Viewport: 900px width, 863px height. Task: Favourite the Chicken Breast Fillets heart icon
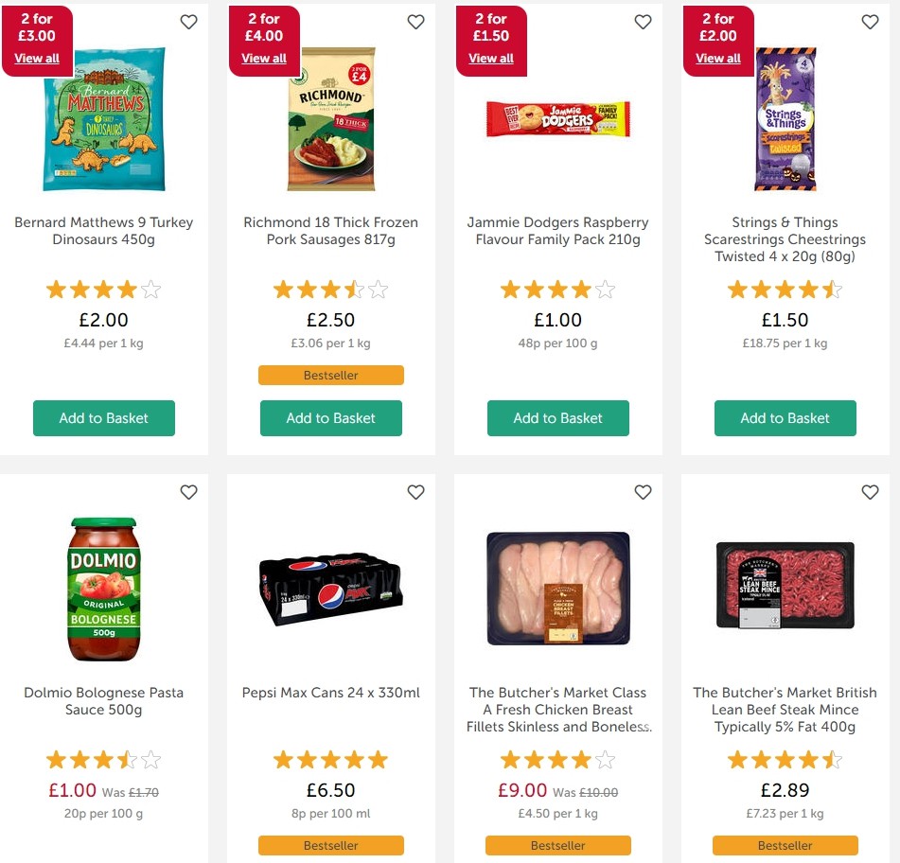[643, 492]
